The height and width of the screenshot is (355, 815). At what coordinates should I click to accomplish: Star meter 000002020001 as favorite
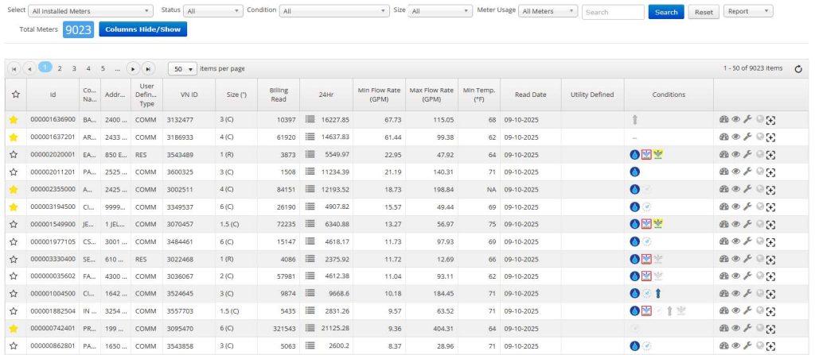tap(14, 155)
